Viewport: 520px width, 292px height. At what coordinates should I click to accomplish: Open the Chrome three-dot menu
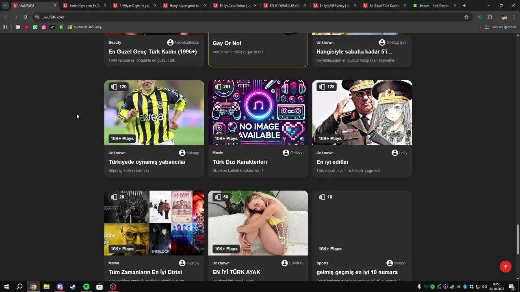click(514, 17)
